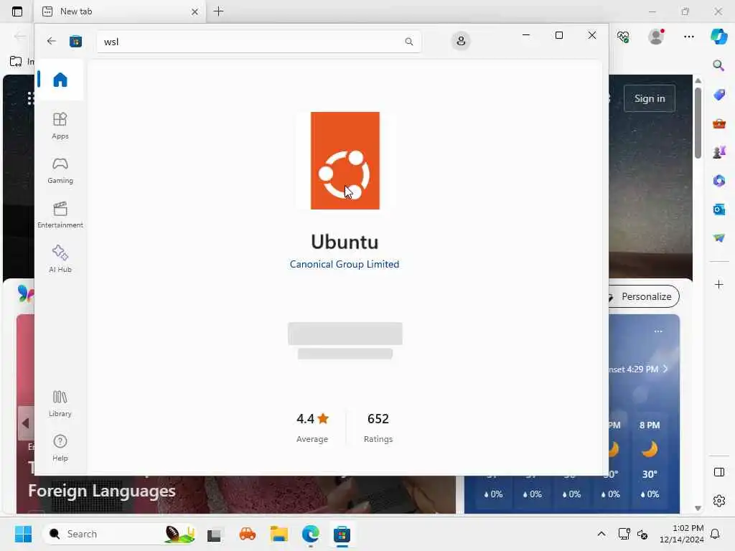735x551 pixels.
Task: Open Edge sidebar settings gear
Action: pyautogui.click(x=718, y=501)
